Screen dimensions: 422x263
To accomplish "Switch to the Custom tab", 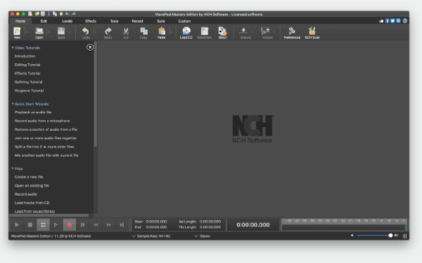I will pos(184,21).
